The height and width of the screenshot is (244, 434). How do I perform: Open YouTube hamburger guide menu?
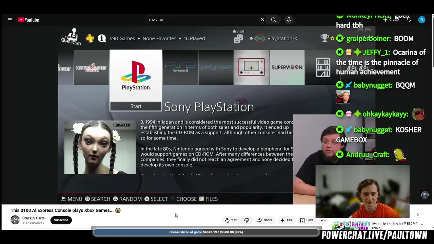coord(10,20)
